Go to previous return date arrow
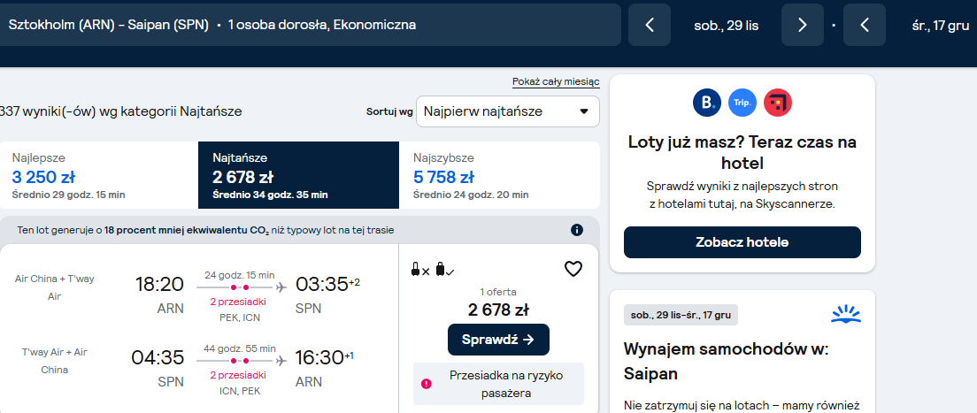Viewport: 977px width, 413px height. [865, 25]
